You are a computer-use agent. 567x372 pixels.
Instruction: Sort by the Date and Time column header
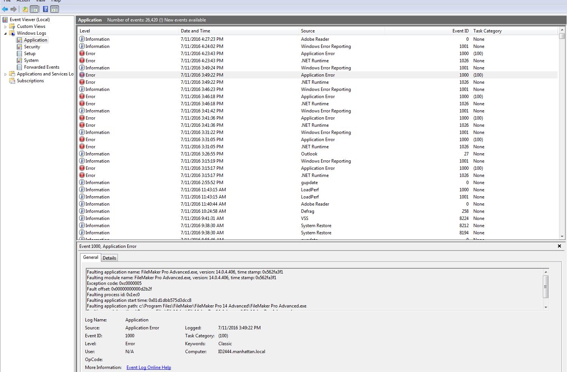[x=238, y=31]
